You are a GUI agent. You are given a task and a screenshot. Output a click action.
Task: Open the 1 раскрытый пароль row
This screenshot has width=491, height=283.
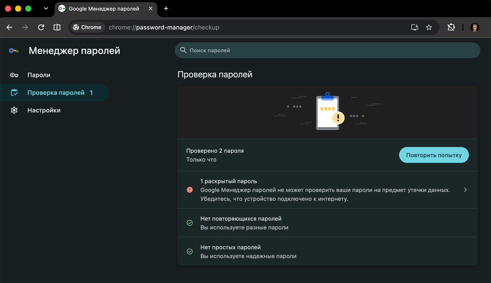click(x=327, y=190)
